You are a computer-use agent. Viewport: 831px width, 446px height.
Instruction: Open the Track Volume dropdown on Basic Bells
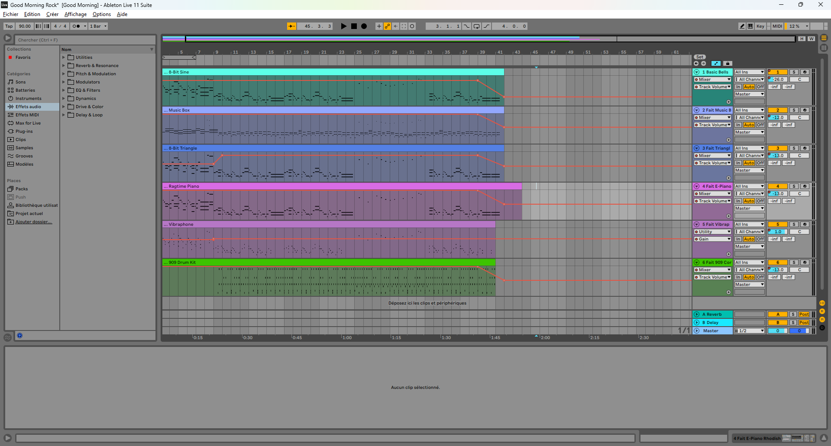point(712,87)
